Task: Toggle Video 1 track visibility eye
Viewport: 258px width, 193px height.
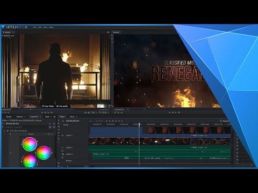Action: (62, 136)
